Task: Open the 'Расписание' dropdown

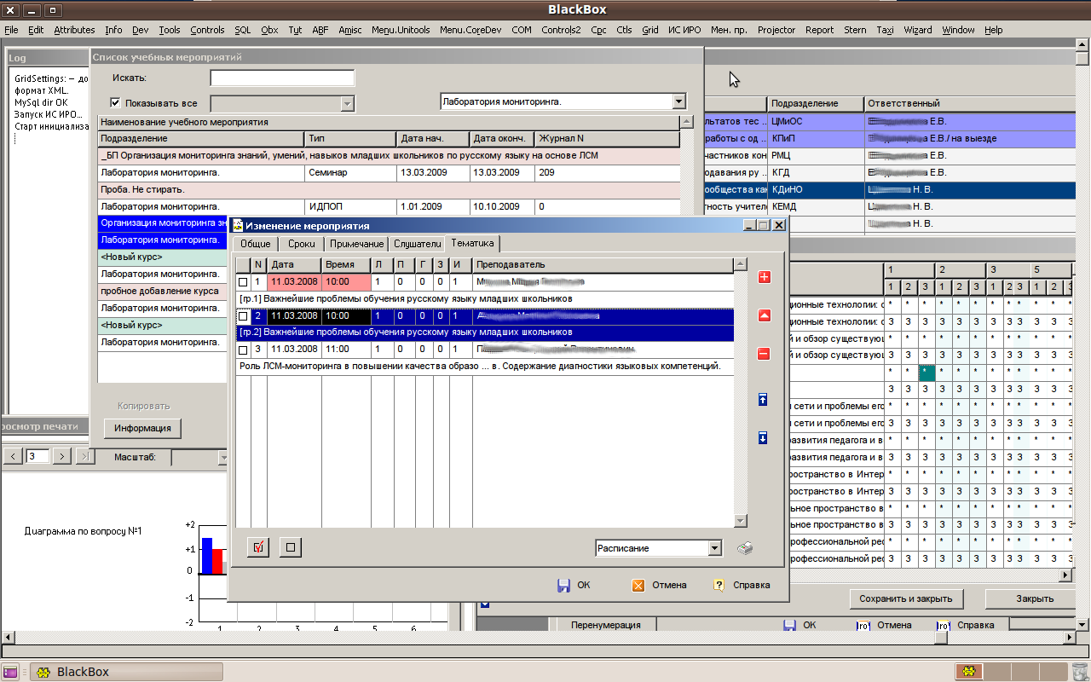Action: pyautogui.click(x=714, y=548)
